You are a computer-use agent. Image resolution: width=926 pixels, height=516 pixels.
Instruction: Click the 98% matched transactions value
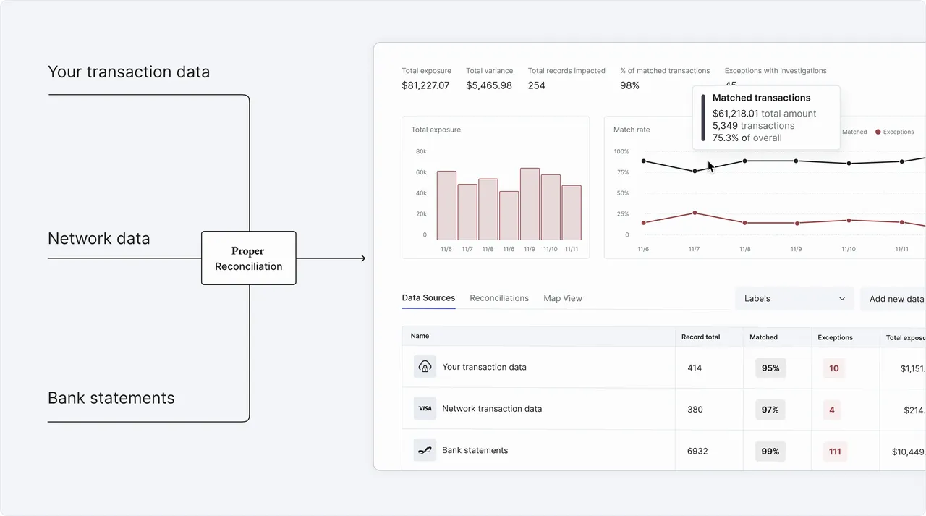pos(629,85)
